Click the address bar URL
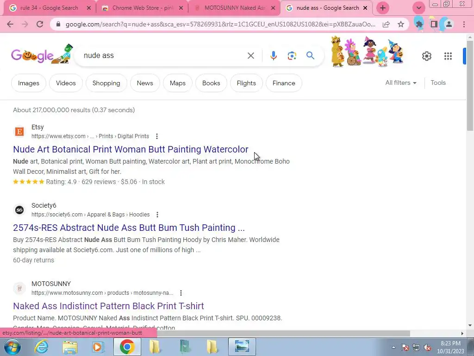Viewport: 474px width, 356px height. pos(221,24)
